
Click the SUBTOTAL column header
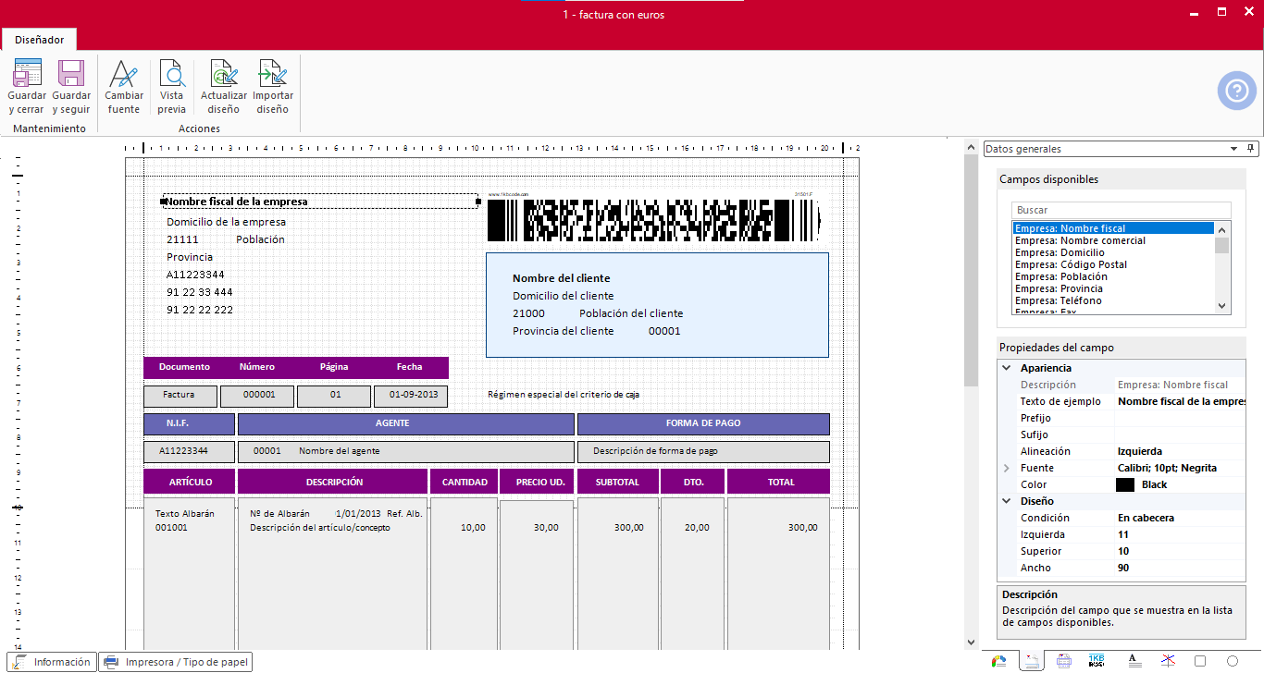[x=617, y=482]
